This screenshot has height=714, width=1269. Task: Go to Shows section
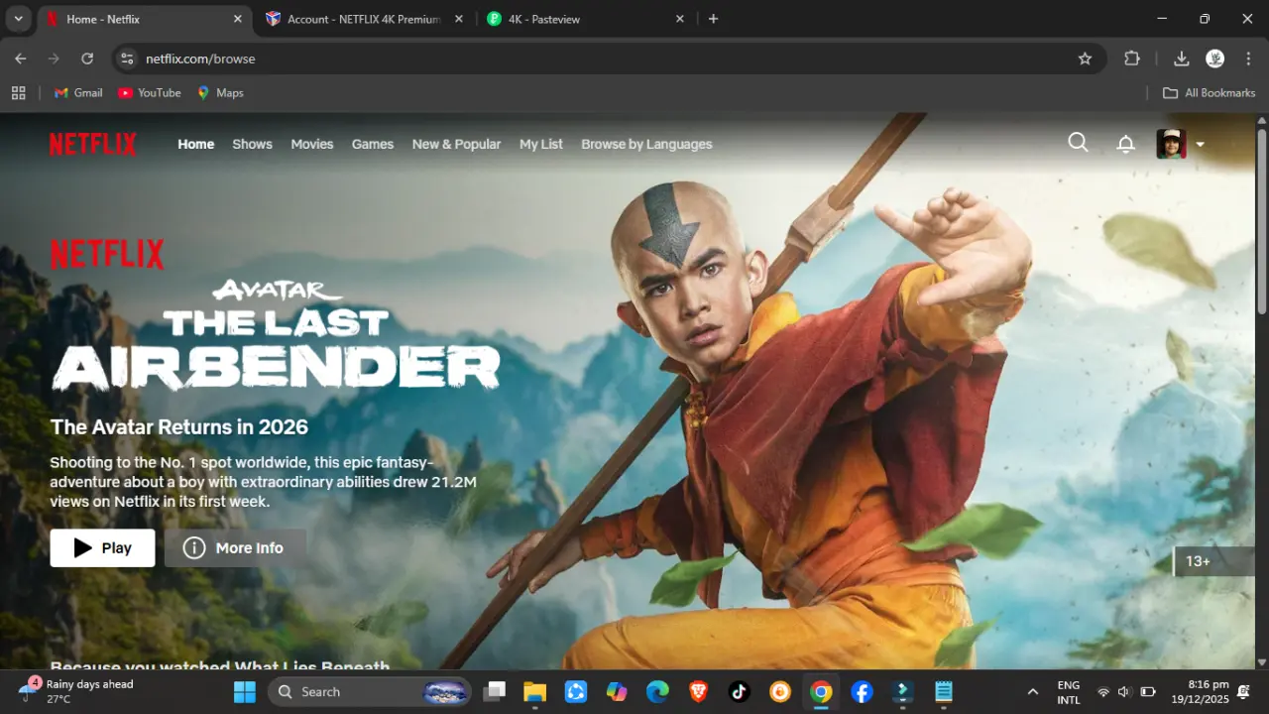[252, 144]
